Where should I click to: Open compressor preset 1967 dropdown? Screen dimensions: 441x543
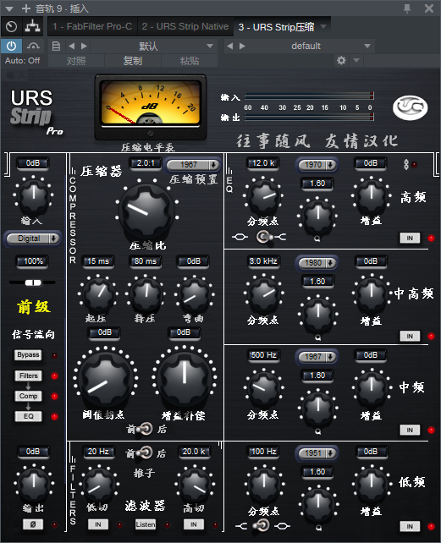click(193, 165)
